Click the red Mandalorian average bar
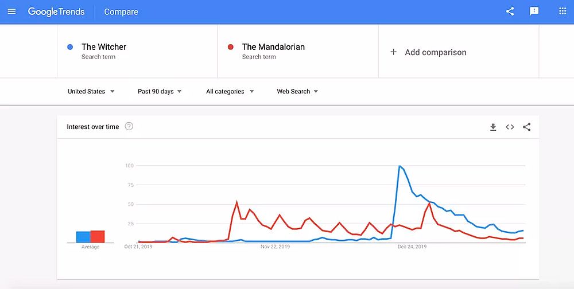 click(x=98, y=236)
